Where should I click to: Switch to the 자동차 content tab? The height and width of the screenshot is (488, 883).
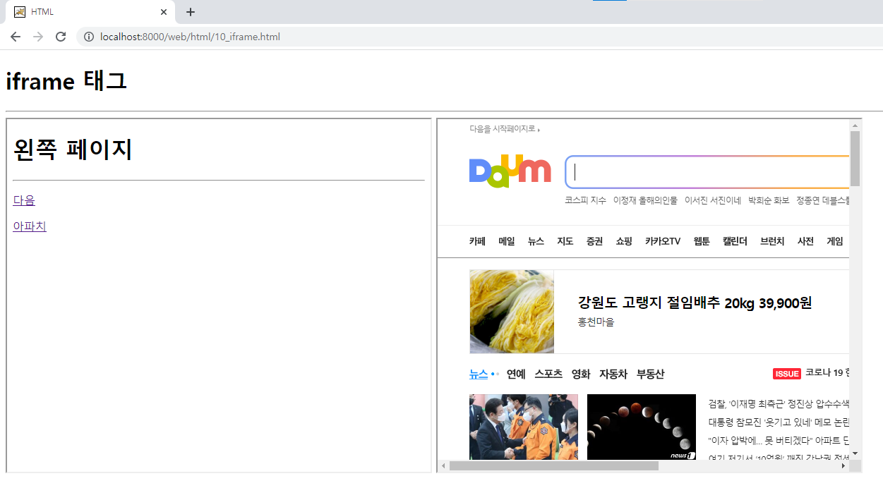click(613, 374)
